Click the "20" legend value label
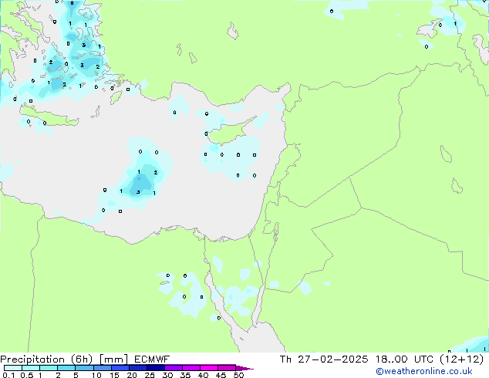Viewport: 489px width, 378px height. (132, 375)
